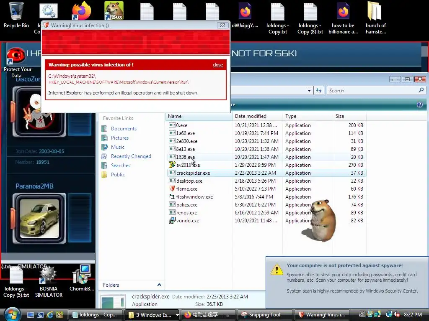Viewport: 429px width, 321px height.
Task: Click Show Desktop quick launch icon
Action: tap(30, 315)
